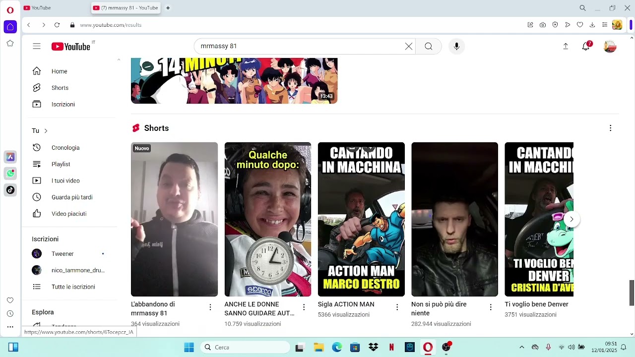Open Opera easy setup menu
Screen dimensions: 635x357
(x=604, y=25)
